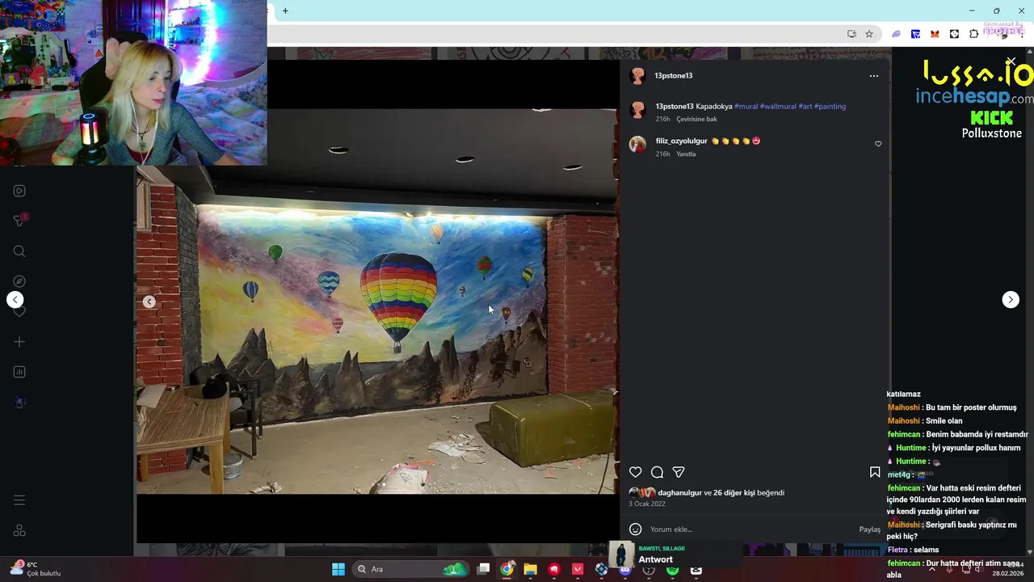1034x582 pixels.
Task: Click the Ara search box on taskbar
Action: point(410,569)
